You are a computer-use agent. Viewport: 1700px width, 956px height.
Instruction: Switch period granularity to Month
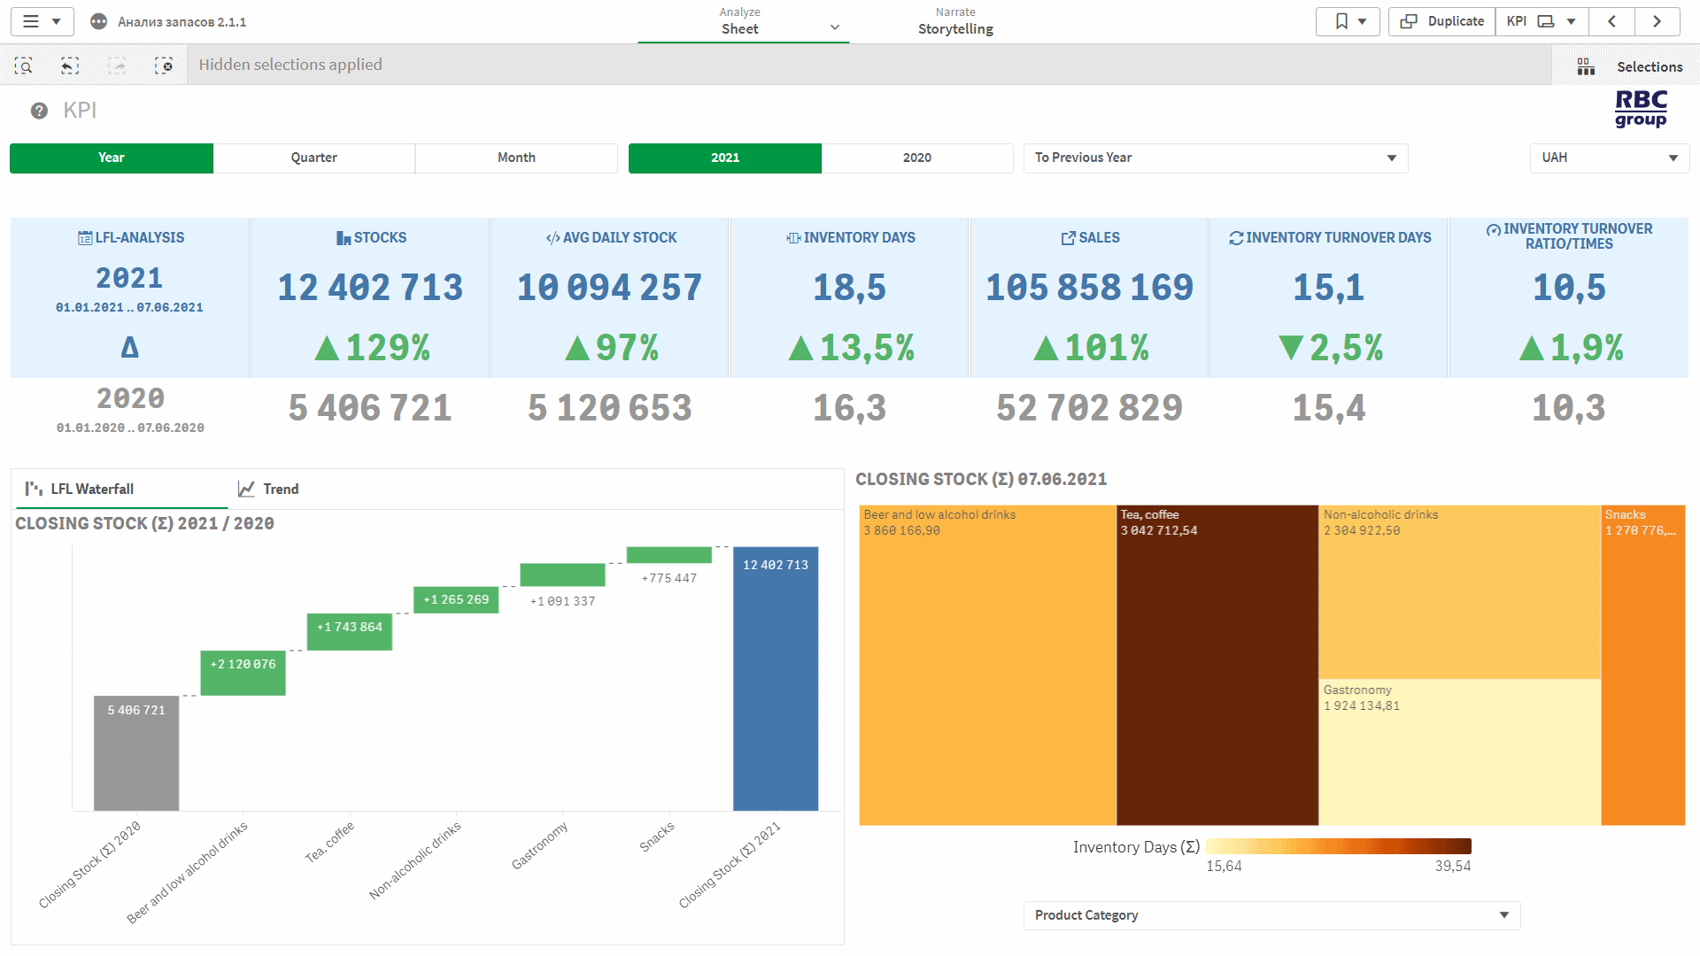pos(516,158)
